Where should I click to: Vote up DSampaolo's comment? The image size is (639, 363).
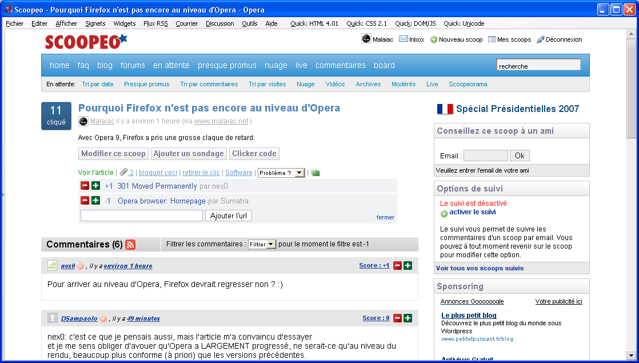coord(408,318)
